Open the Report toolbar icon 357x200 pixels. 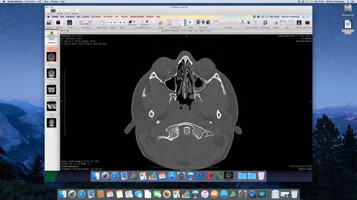255,22
